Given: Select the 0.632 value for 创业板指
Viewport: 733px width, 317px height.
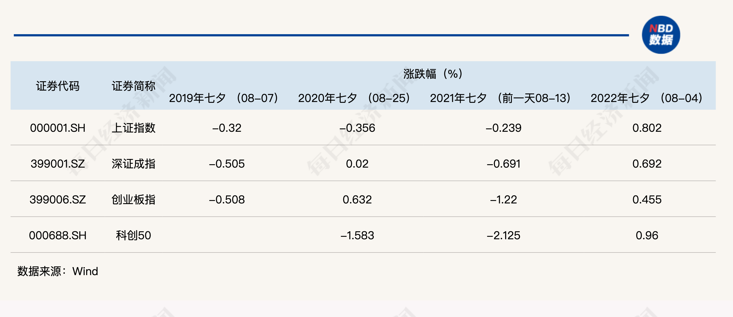Looking at the screenshot, I should point(357,199).
